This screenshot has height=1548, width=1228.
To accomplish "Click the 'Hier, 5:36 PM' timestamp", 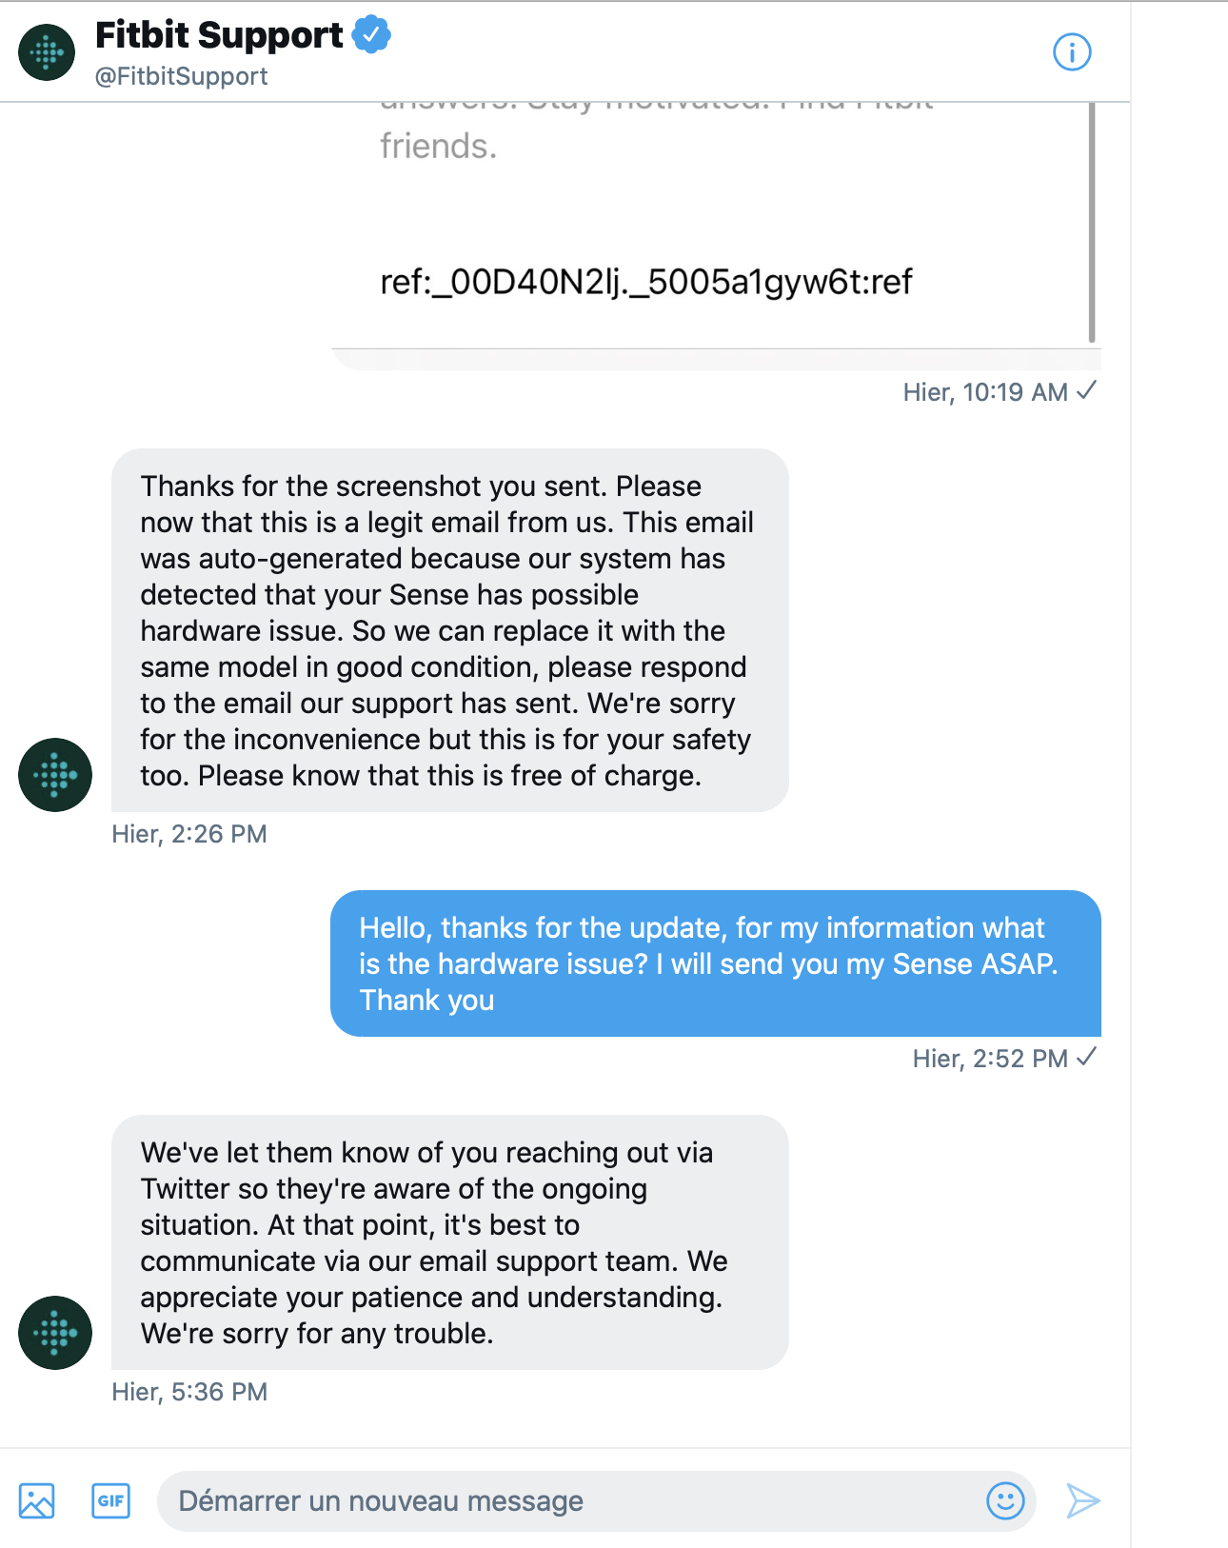I will [189, 1392].
